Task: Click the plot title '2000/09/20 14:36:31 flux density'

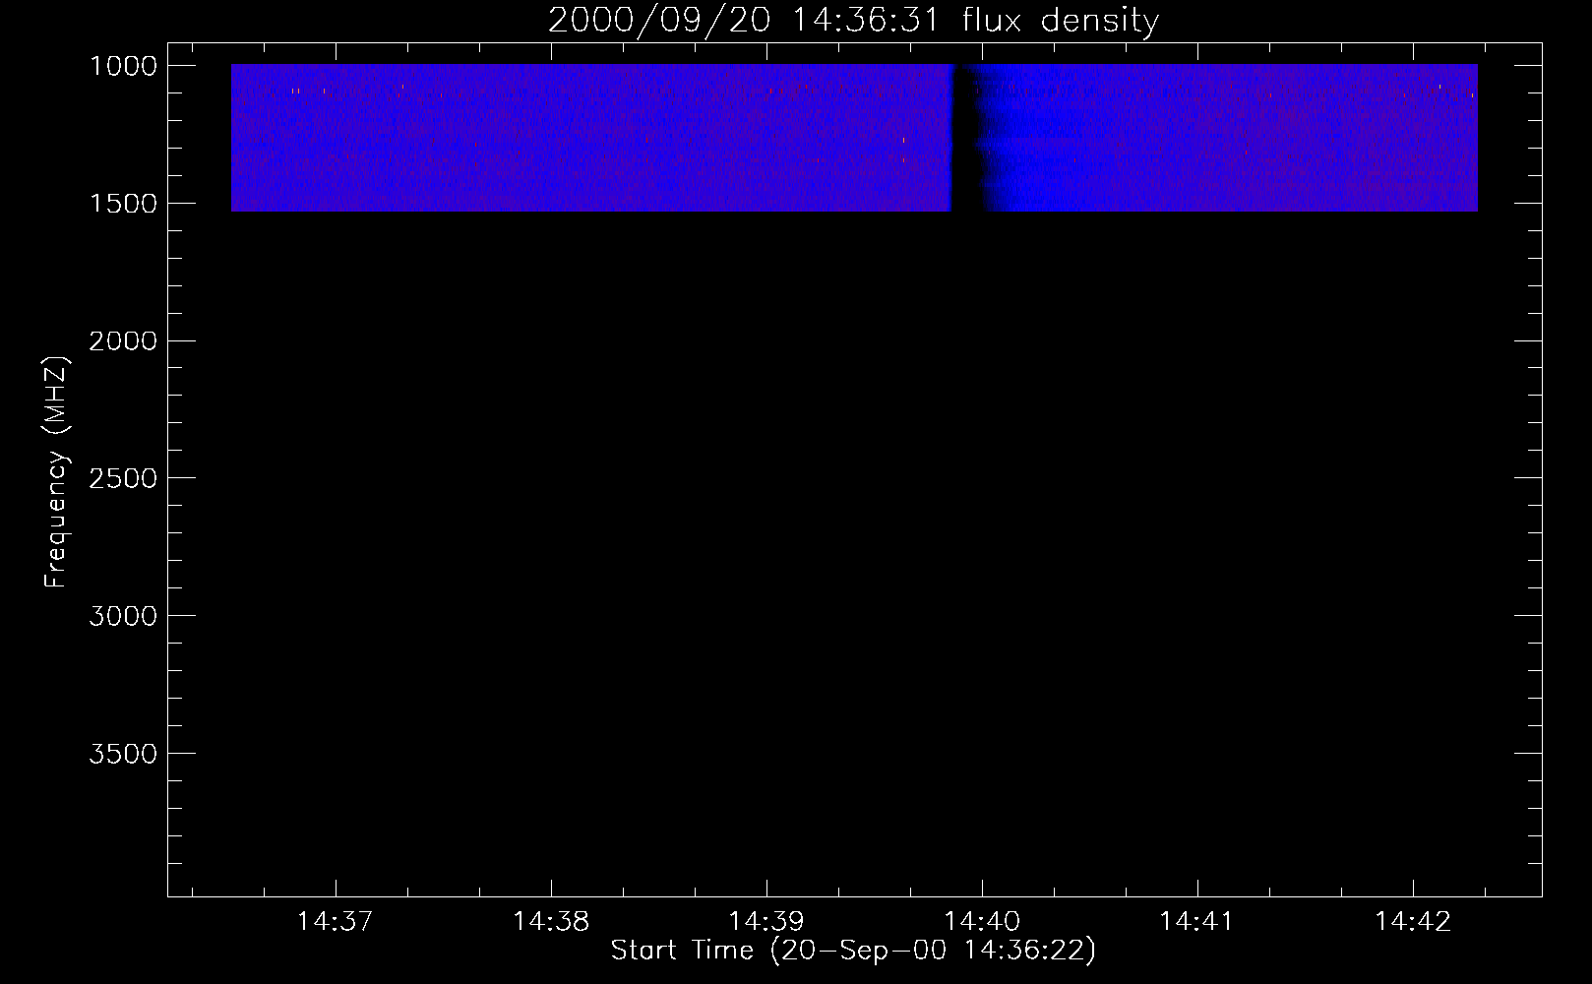Action: point(853,21)
